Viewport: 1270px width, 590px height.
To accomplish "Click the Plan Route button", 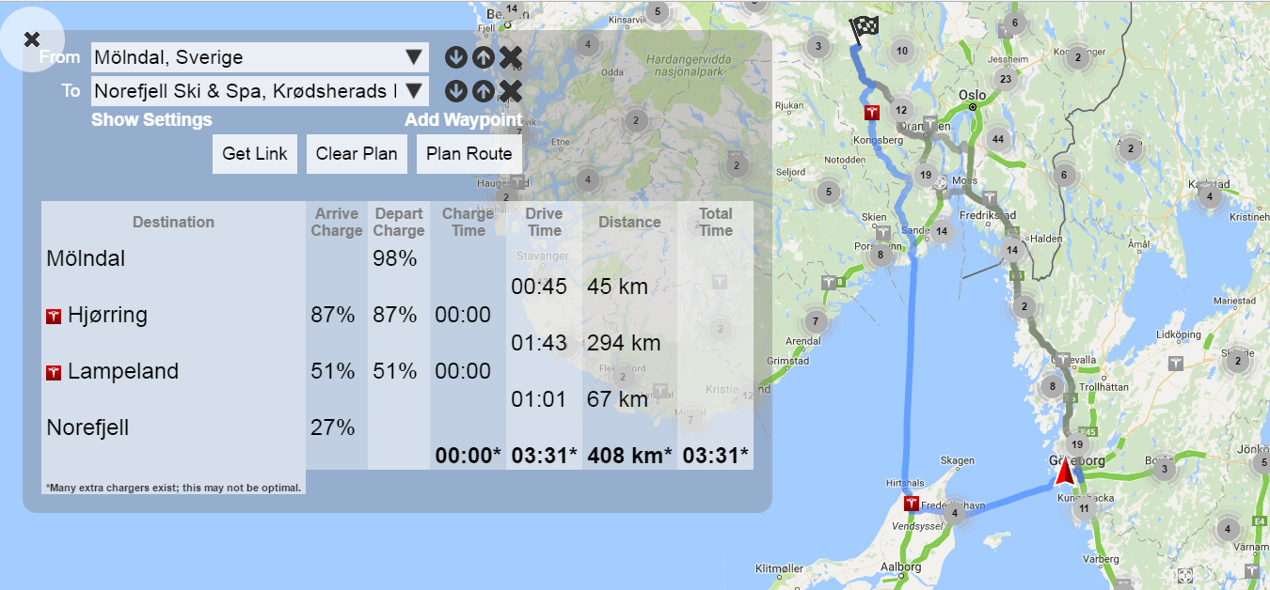I will (469, 154).
